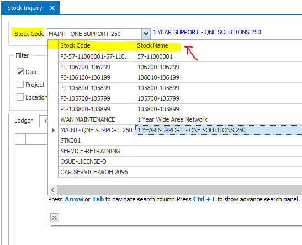Enable the Location filter checkbox
302x245 pixels.
coord(20,97)
